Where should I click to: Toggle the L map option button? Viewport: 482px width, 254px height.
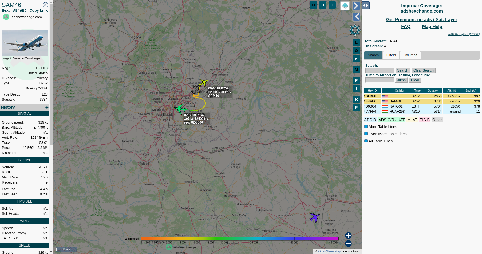[x=356, y=42]
